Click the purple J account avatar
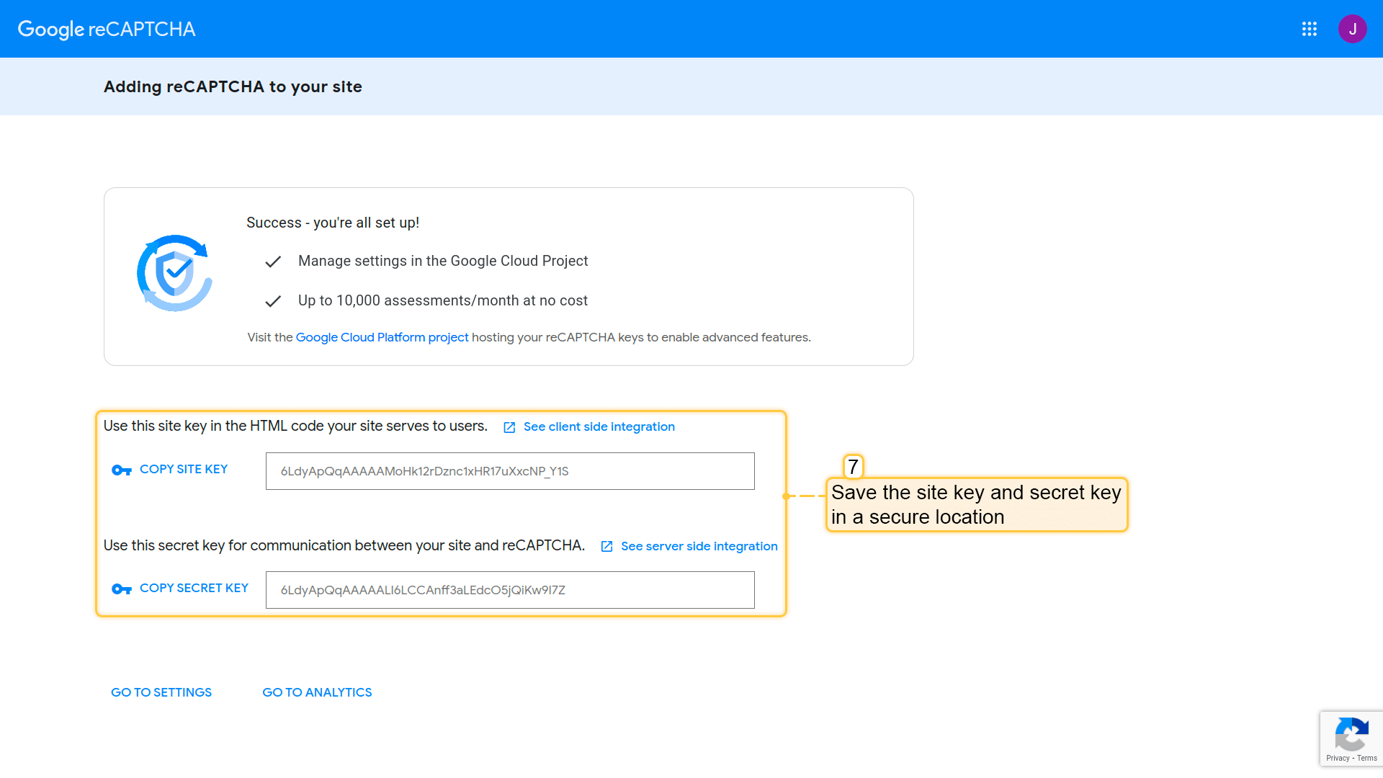 [1352, 29]
